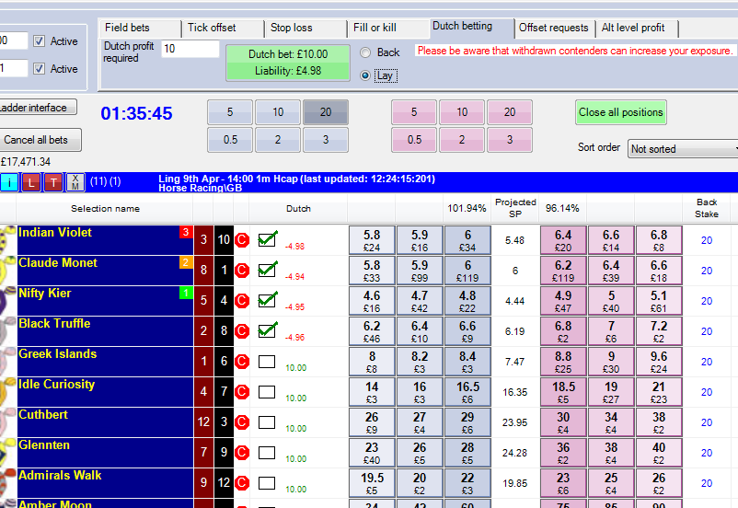
Task: Open the Field bets tab
Action: point(139,28)
